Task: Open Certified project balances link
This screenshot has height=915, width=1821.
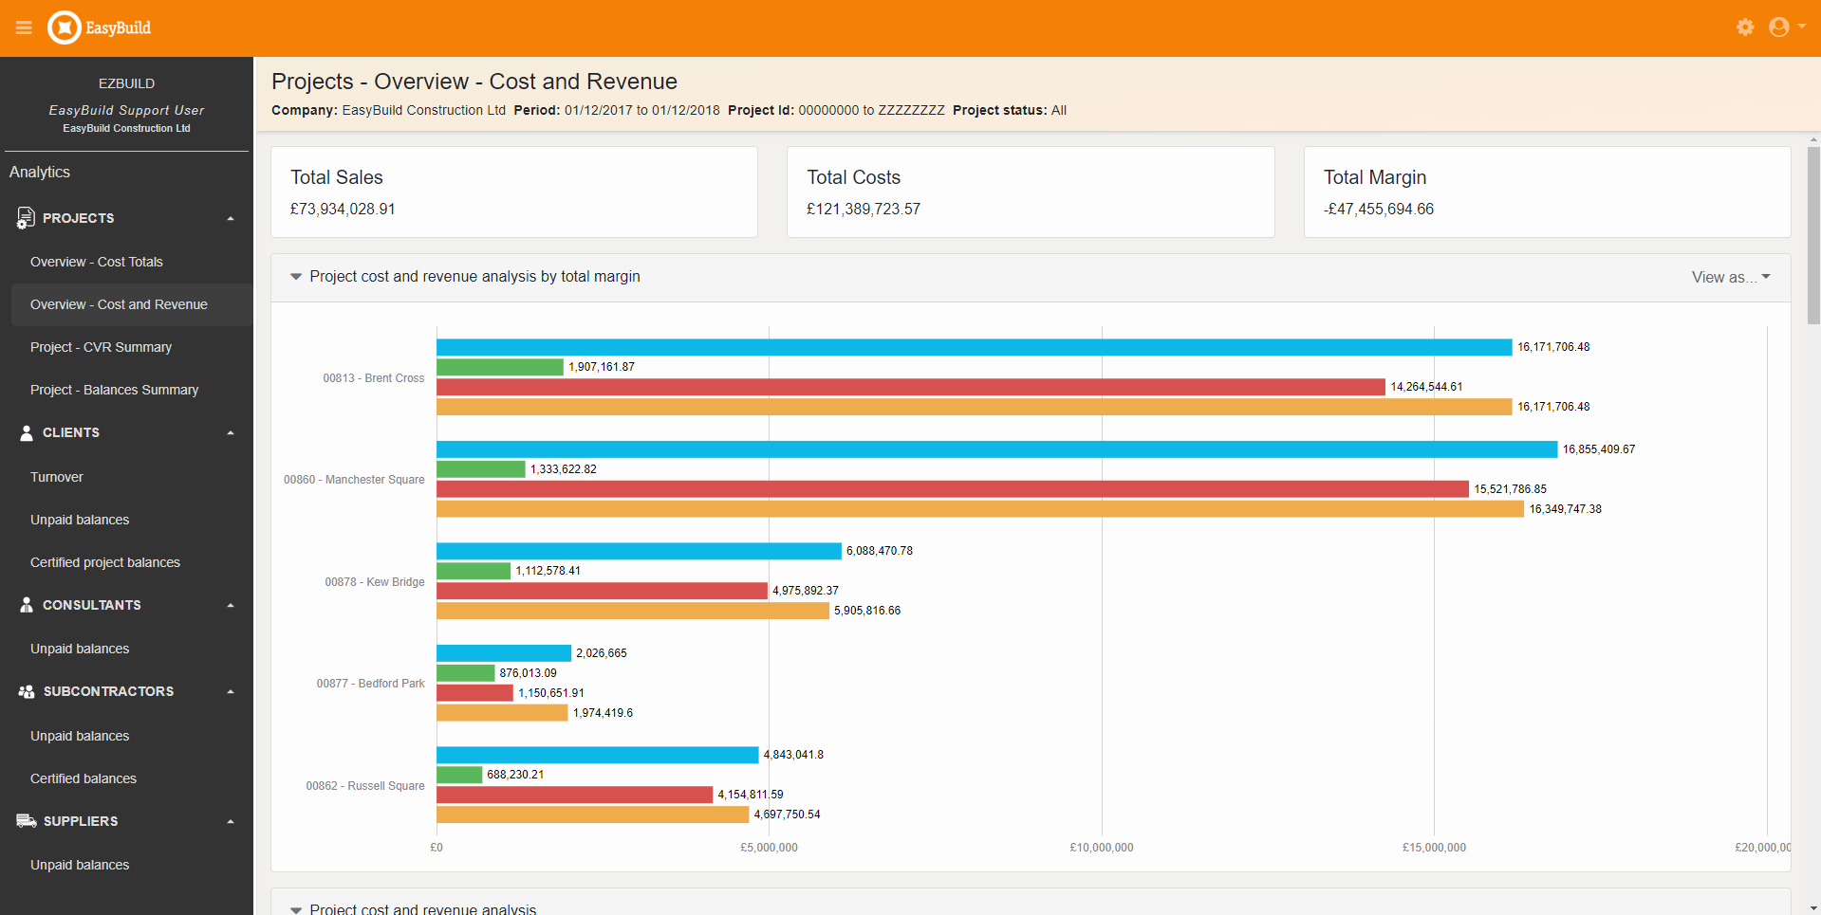Action: pos(105,562)
